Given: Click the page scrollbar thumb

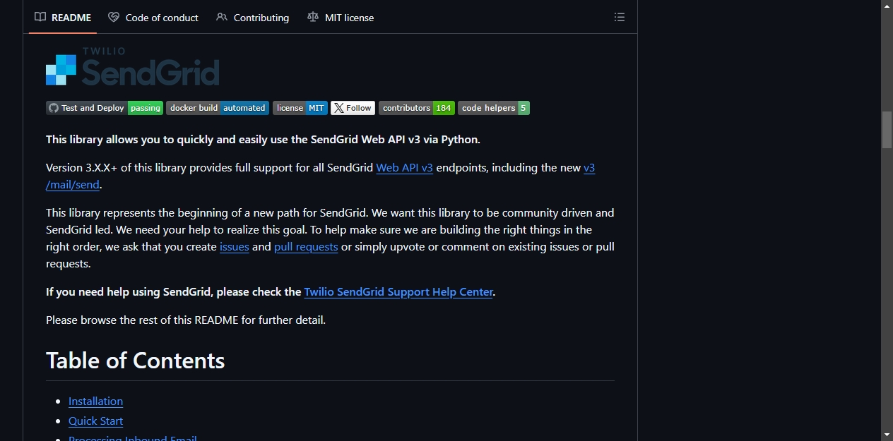Looking at the screenshot, I should tap(887, 130).
